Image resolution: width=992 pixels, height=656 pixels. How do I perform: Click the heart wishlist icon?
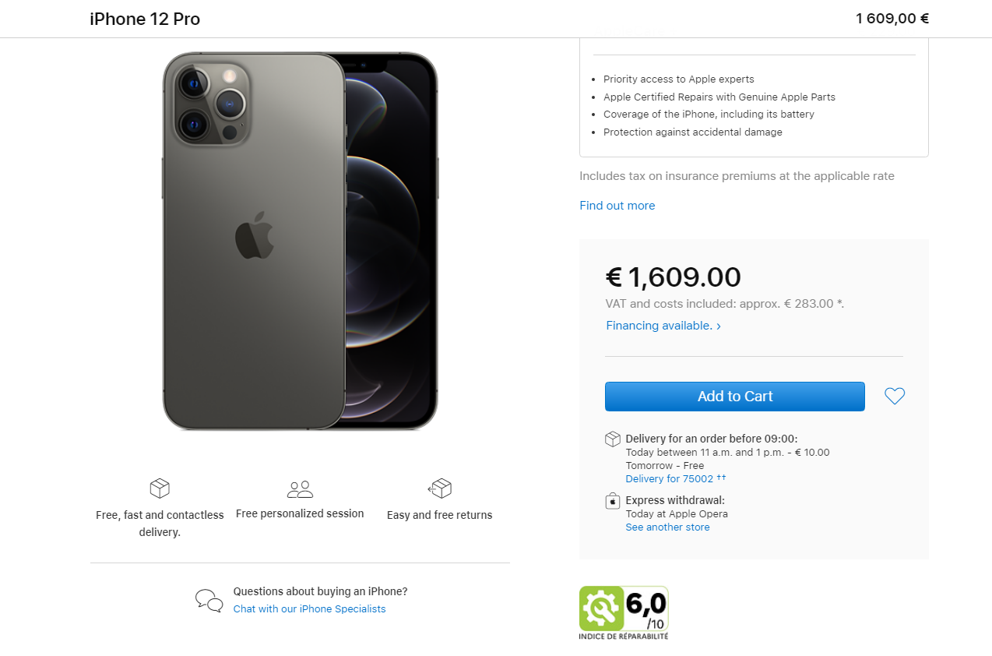pos(895,397)
